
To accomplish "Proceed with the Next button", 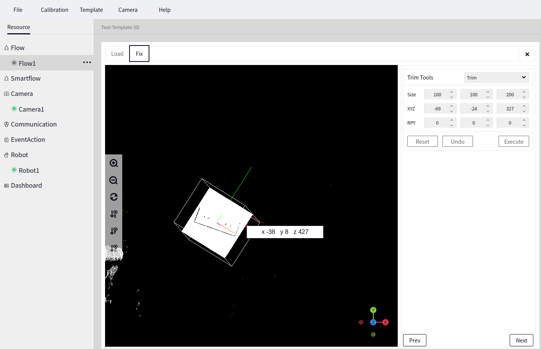I will pos(522,340).
